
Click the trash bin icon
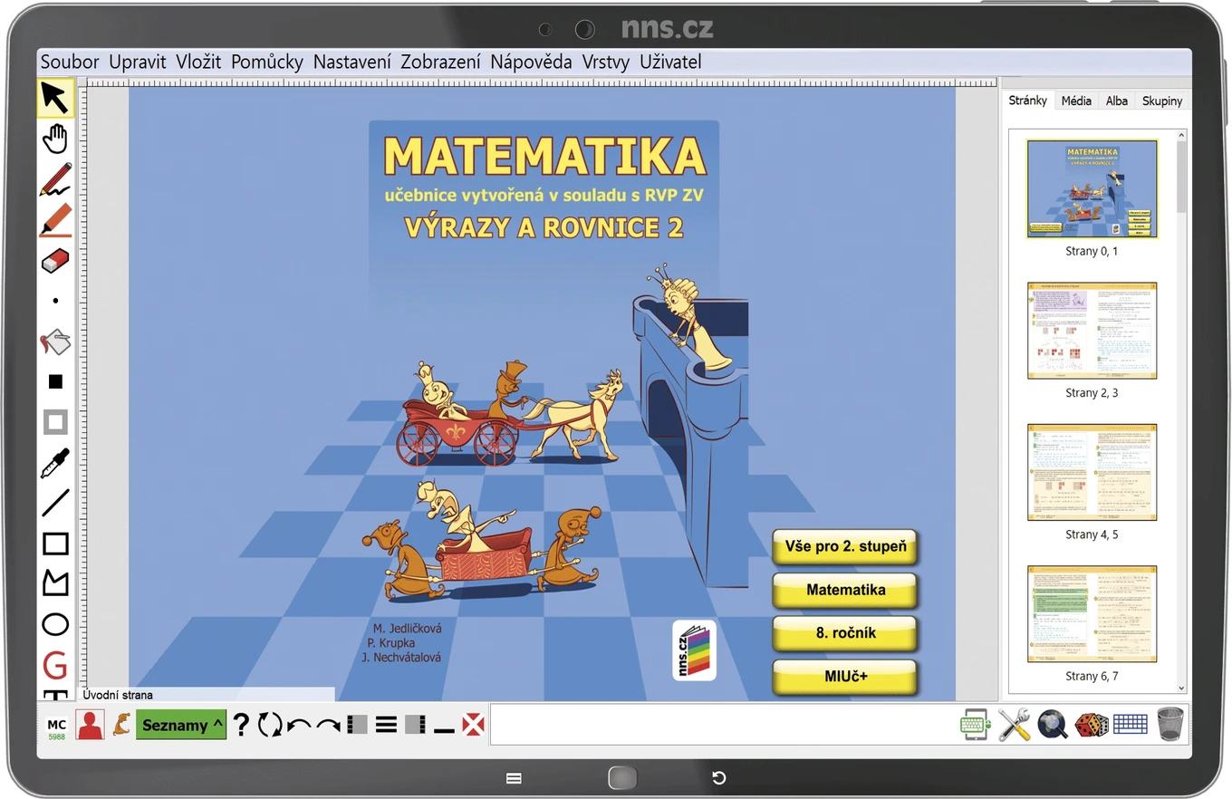[x=1169, y=724]
